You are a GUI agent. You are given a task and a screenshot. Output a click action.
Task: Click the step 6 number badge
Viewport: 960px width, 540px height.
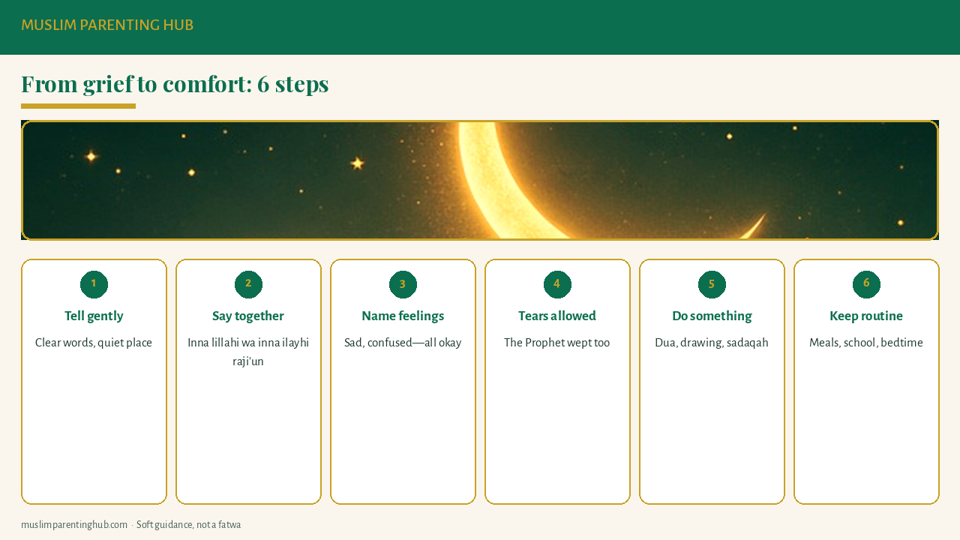tap(866, 284)
